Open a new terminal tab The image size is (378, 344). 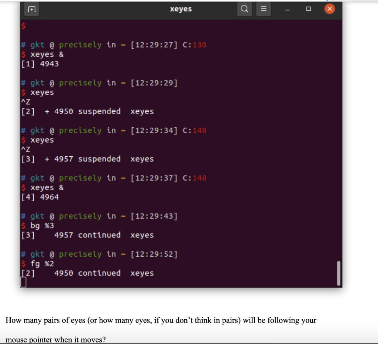(31, 9)
